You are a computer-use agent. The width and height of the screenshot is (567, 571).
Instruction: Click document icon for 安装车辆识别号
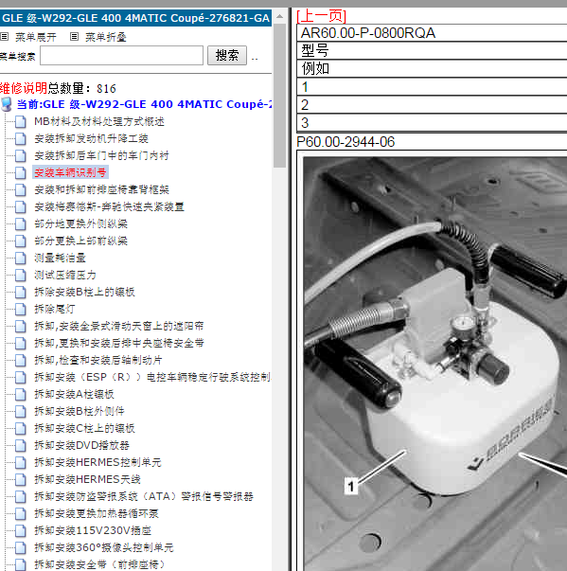(x=21, y=172)
